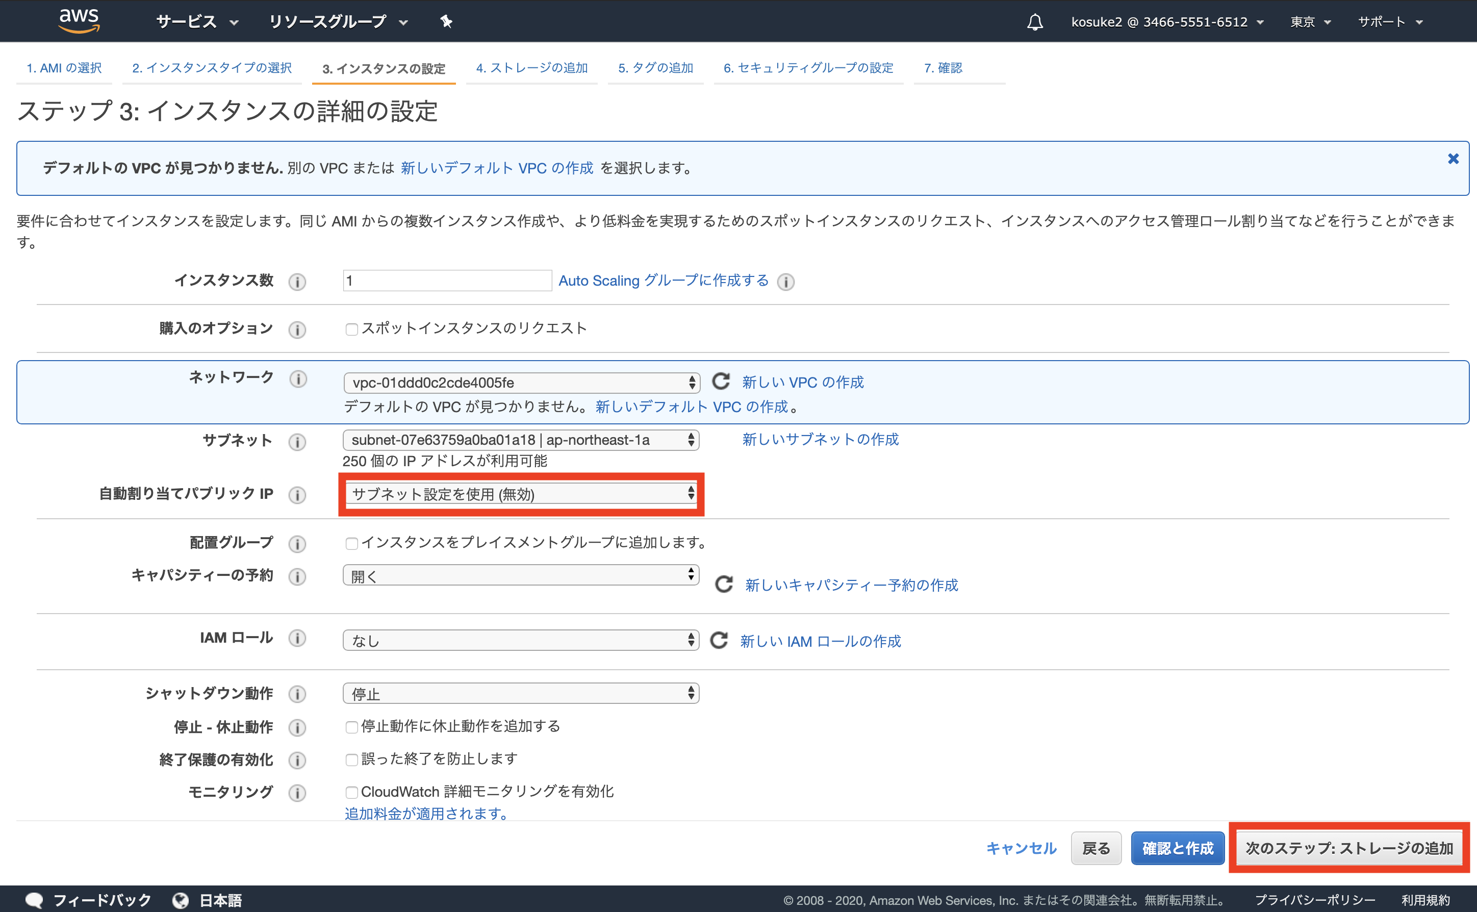
Task: Click the globe language icon in footer
Action: 181,900
